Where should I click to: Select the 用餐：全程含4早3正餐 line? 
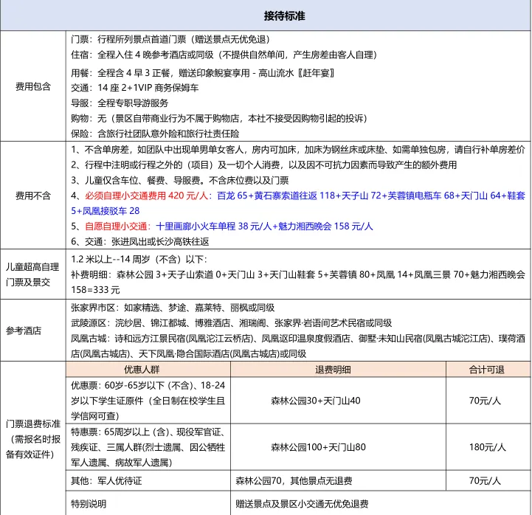[x=203, y=73]
